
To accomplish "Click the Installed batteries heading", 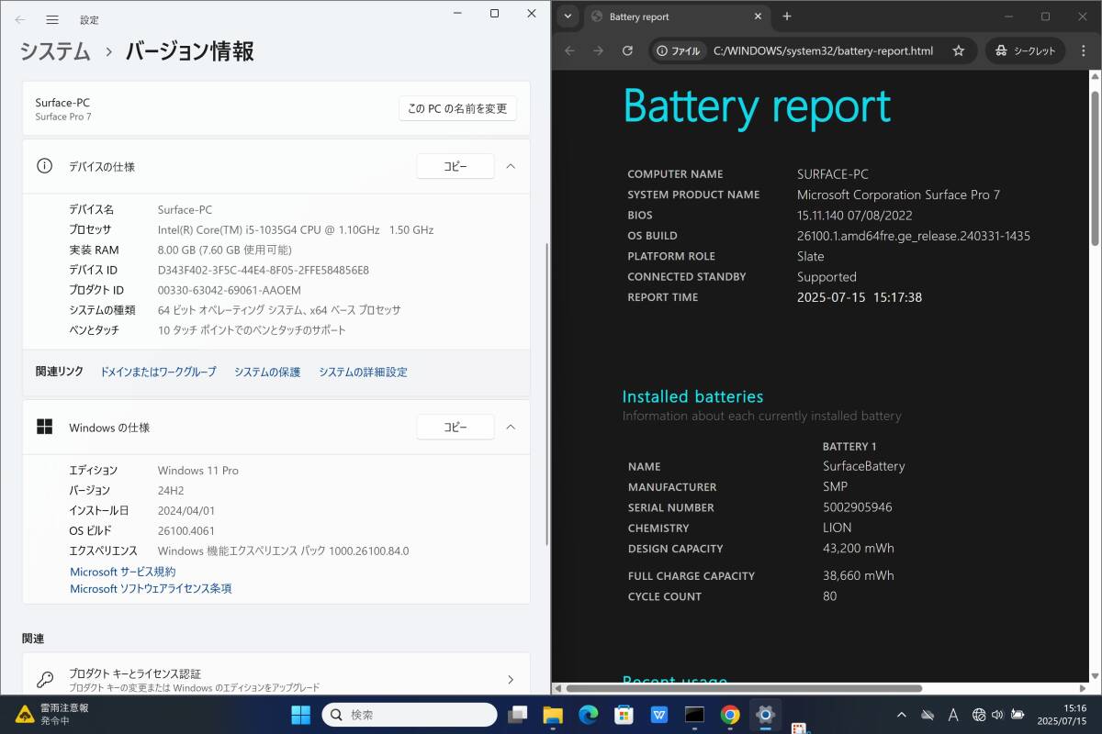I will coord(692,396).
